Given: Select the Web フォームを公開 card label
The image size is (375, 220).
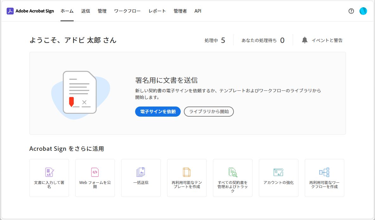Looking at the screenshot, I should [95, 185].
